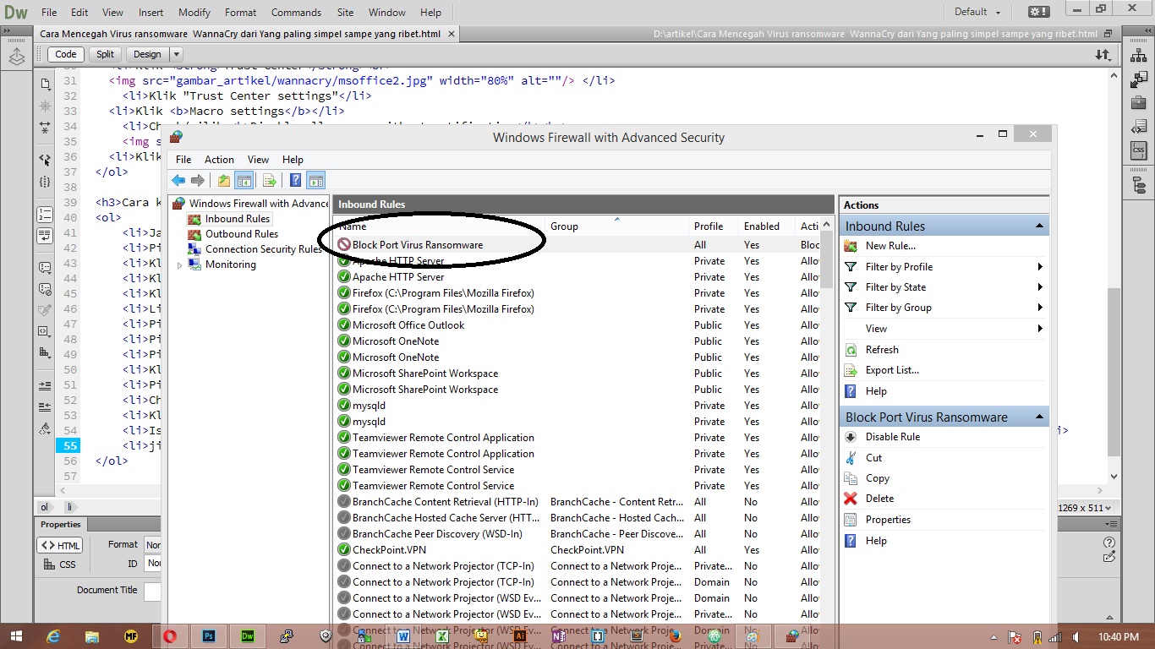Switch to Split view in Dreamweaver

click(x=105, y=54)
